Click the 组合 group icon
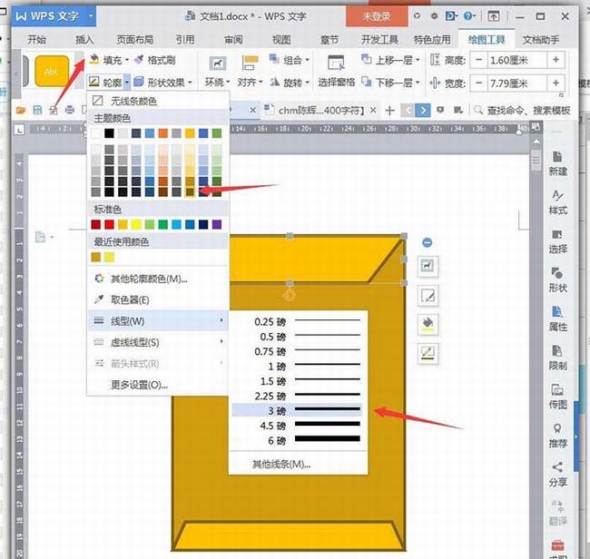590x559 pixels. coord(274,59)
